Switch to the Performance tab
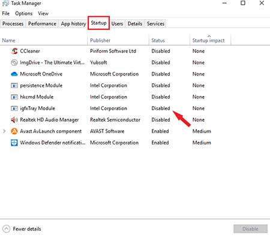This screenshot has width=270, height=238. 42,23
